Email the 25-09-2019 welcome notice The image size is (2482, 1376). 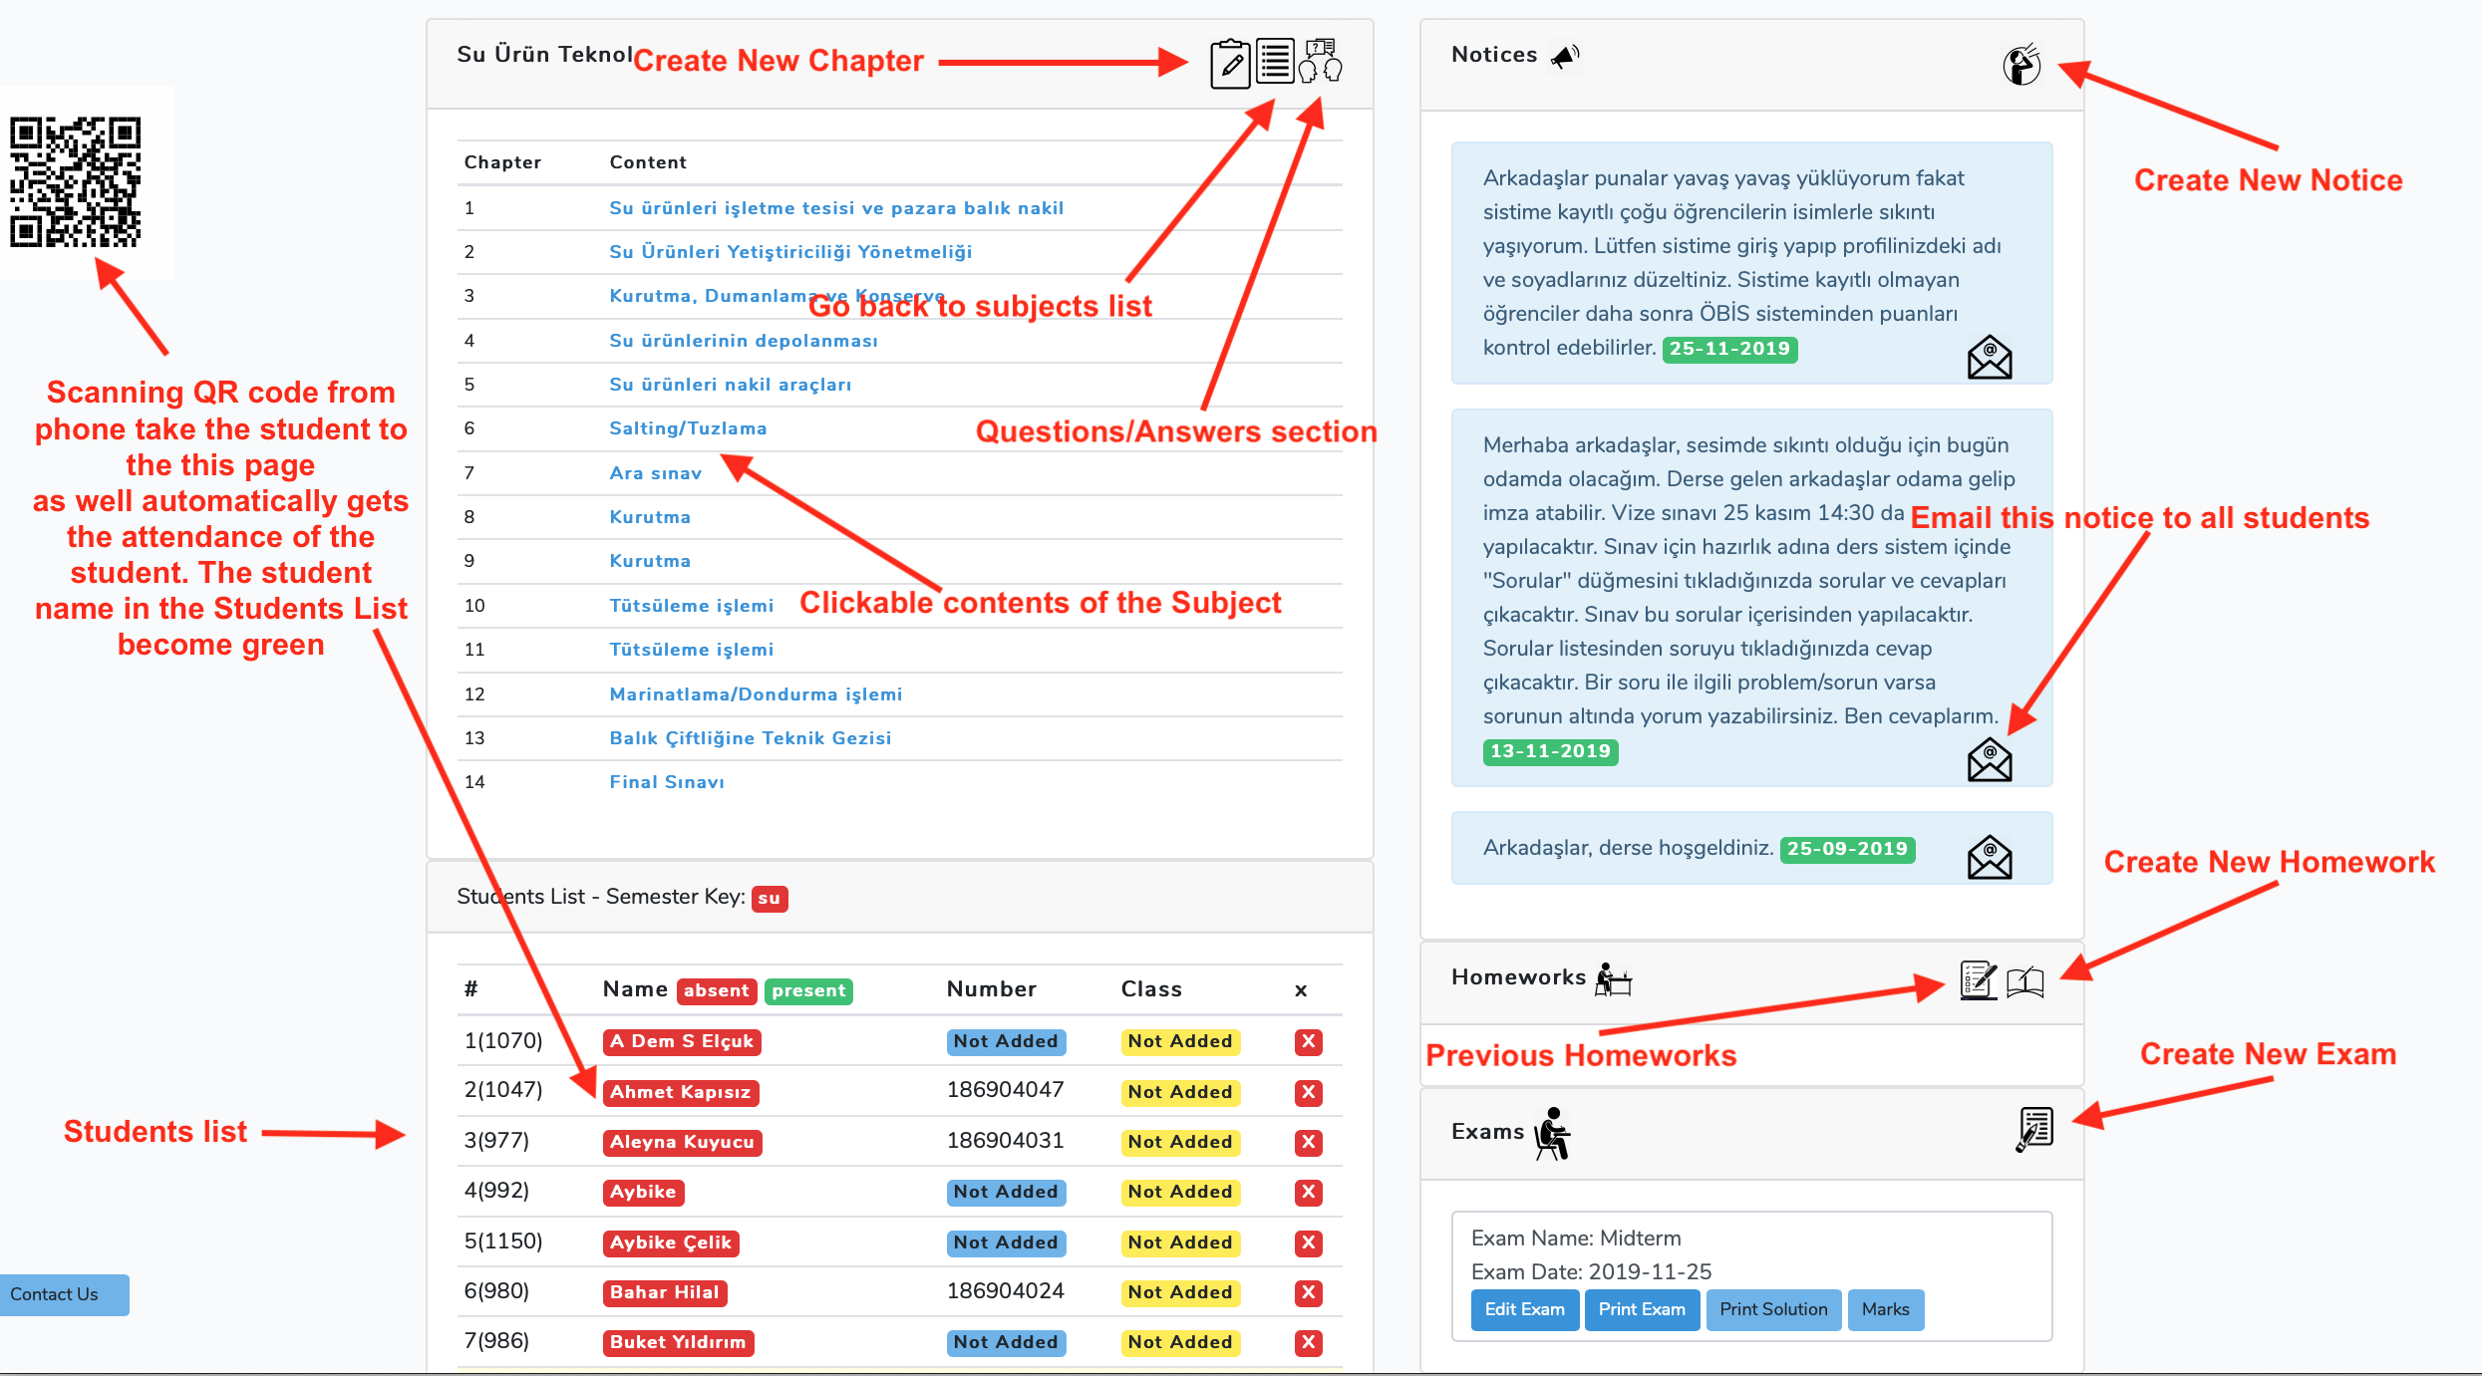tap(1989, 857)
